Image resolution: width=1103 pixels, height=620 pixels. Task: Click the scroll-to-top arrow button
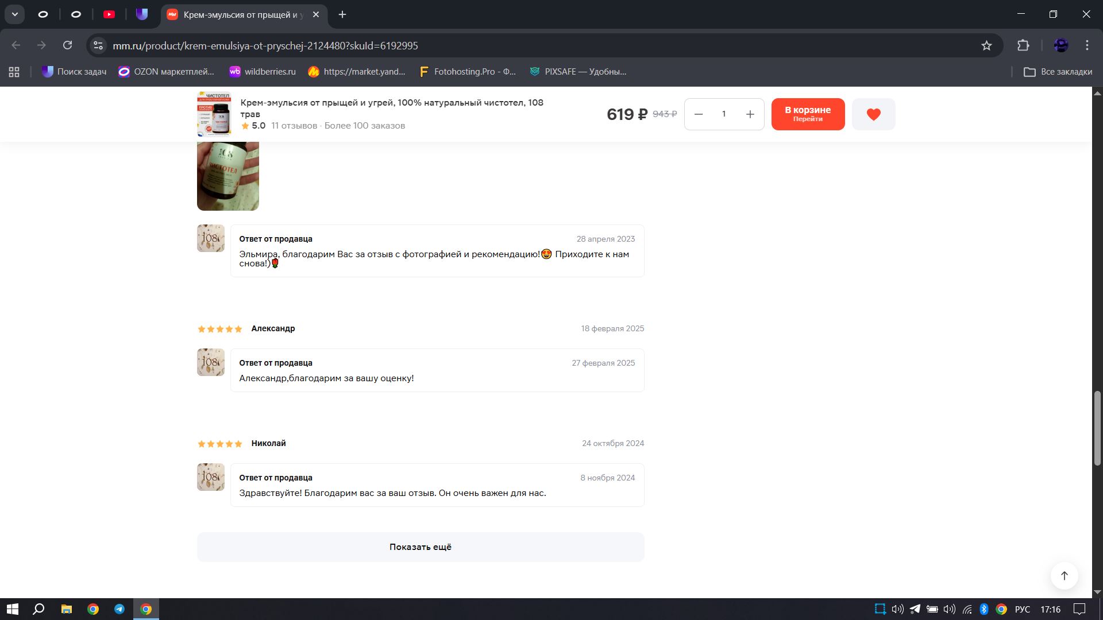pos(1064,576)
